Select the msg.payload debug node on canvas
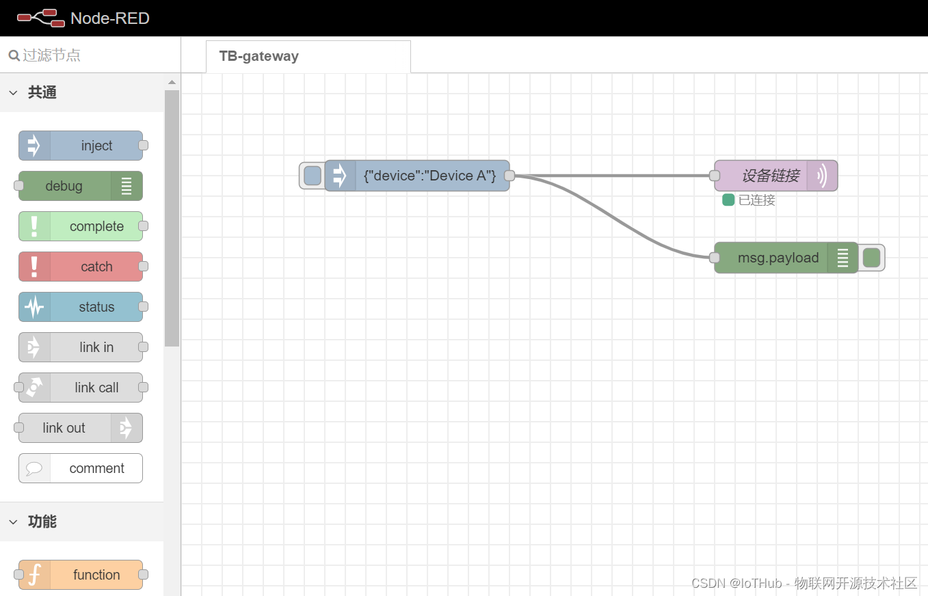This screenshot has width=928, height=596. coord(778,258)
